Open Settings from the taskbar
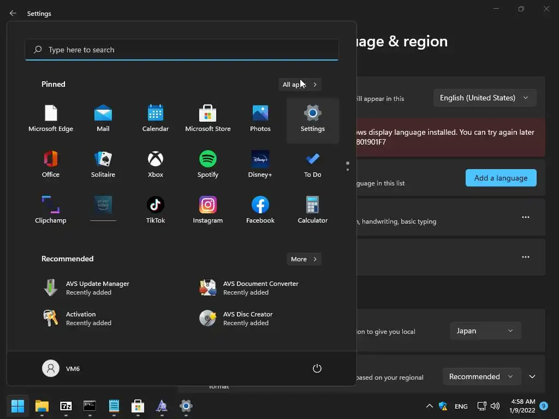559x419 pixels. point(186,406)
